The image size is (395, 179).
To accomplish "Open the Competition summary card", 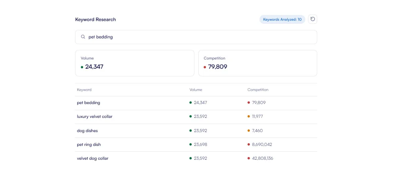I will point(258,63).
